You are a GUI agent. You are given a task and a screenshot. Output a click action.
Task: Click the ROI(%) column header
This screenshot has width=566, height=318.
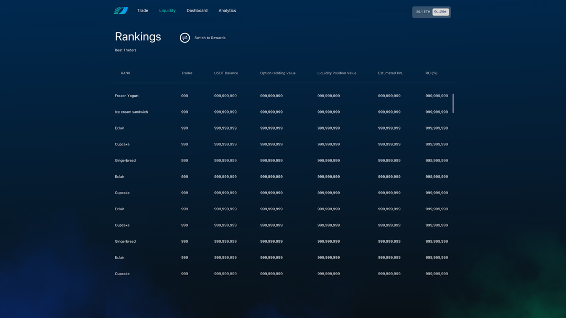pos(431,73)
